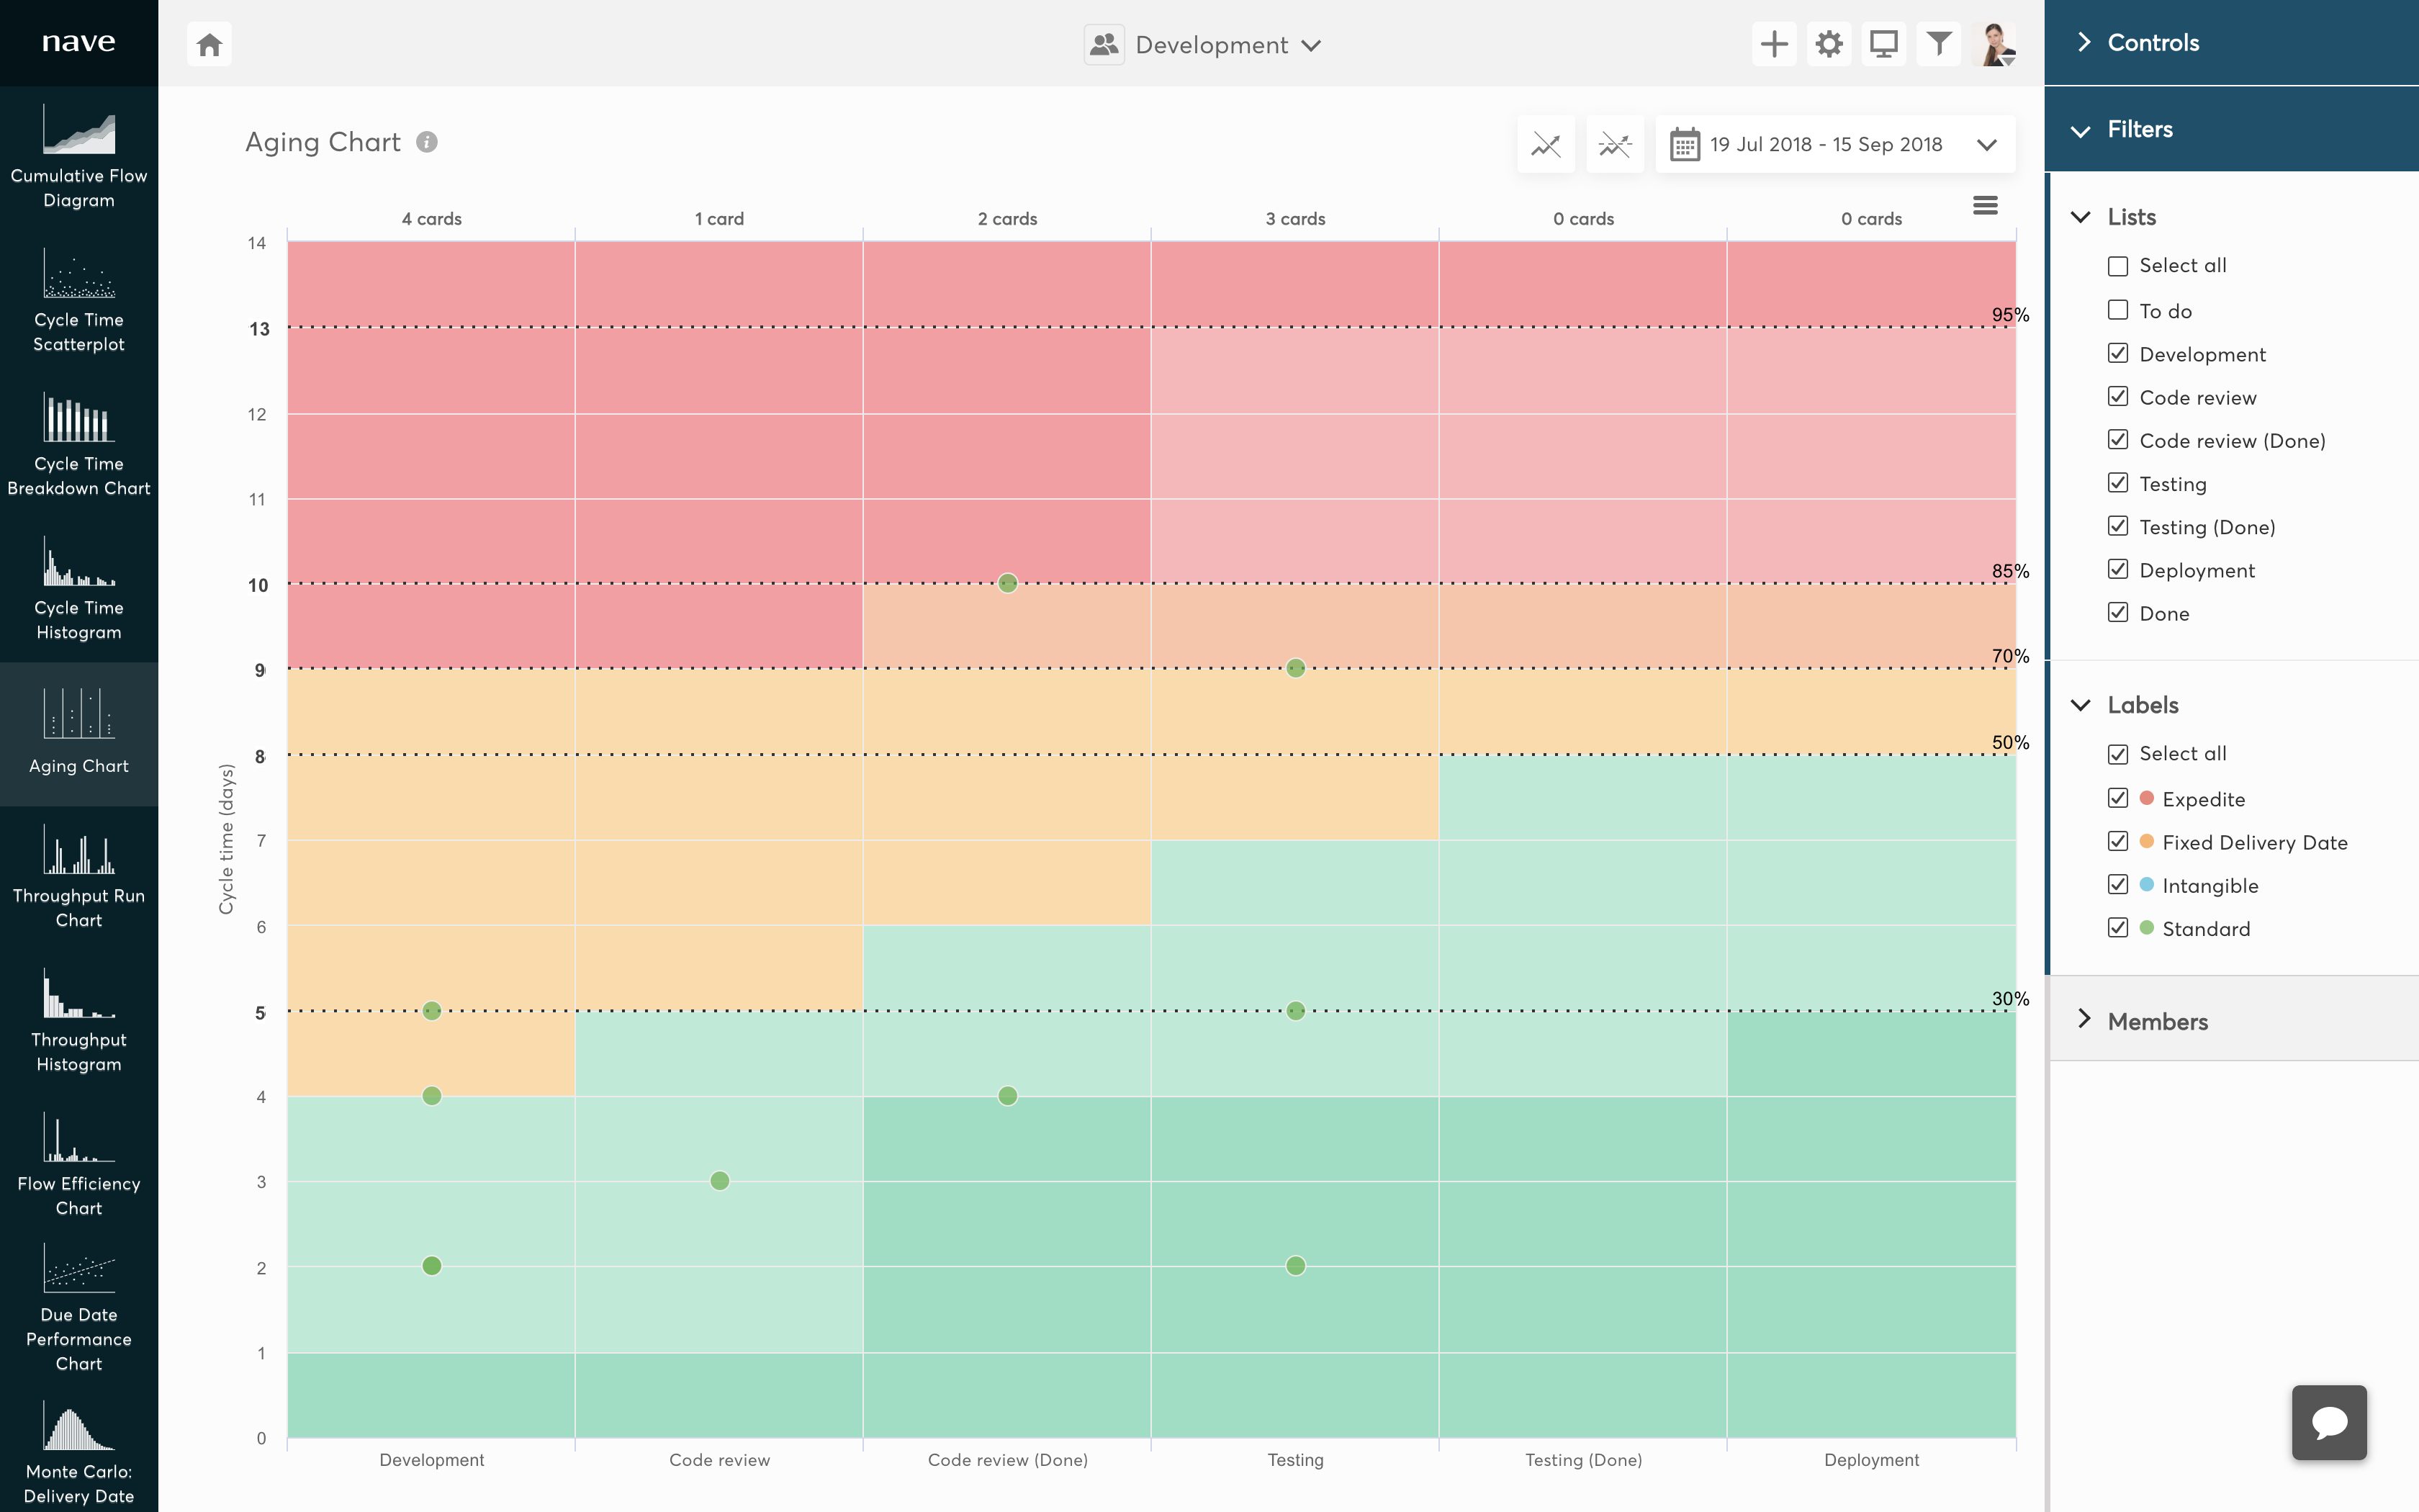
Task: Click the Aging Chart info icon
Action: [x=427, y=142]
